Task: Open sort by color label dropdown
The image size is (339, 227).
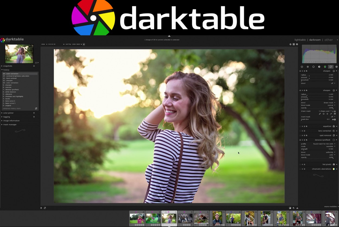Action: click(77, 44)
